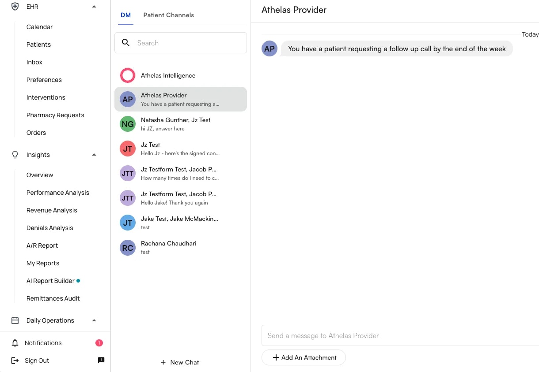
Task: Click the EHR shield icon
Action: pyautogui.click(x=15, y=6)
